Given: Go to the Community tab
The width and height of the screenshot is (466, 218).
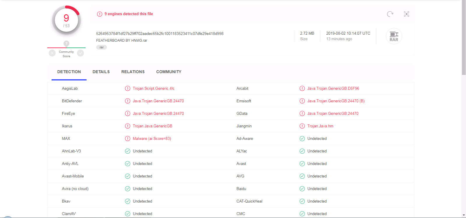Looking at the screenshot, I should pos(169,72).
